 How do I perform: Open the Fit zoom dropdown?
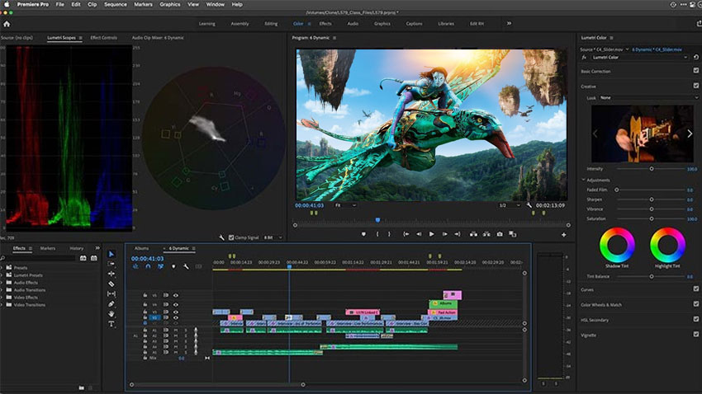[345, 205]
